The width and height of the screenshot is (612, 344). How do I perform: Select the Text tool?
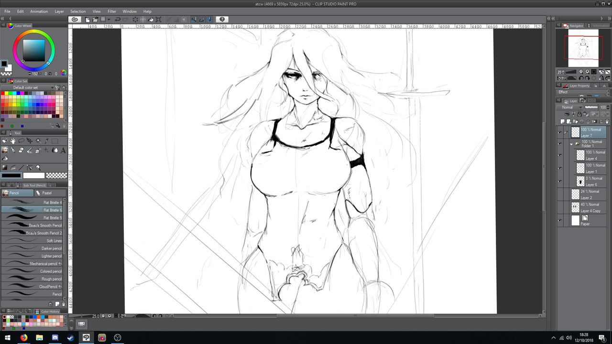tap(63, 150)
